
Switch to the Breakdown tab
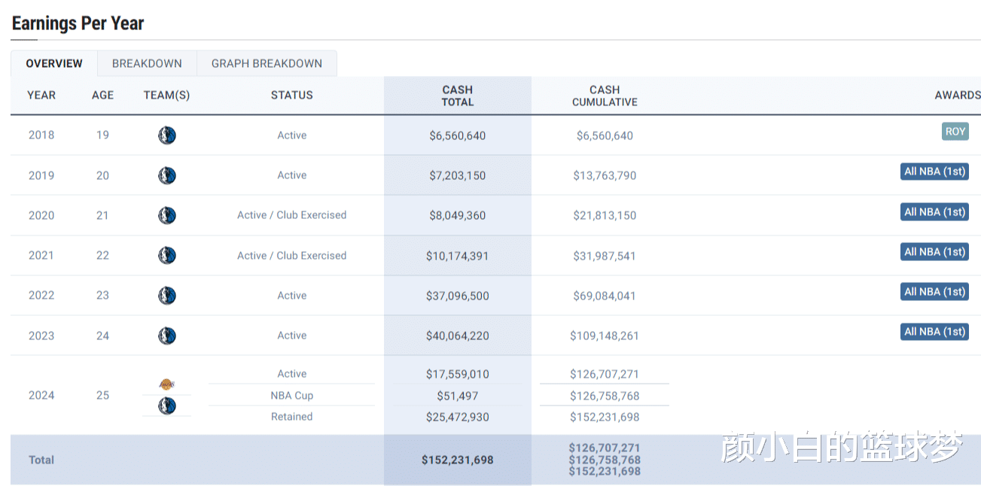tap(147, 64)
